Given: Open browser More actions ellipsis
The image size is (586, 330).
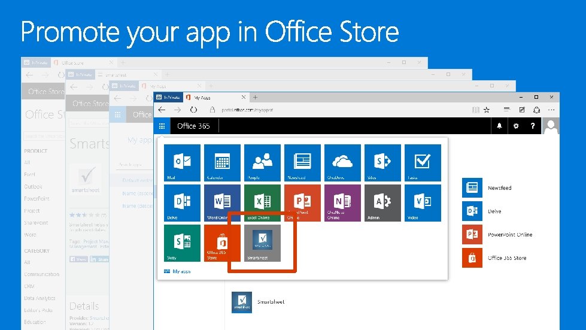Looking at the screenshot, I should (552, 110).
